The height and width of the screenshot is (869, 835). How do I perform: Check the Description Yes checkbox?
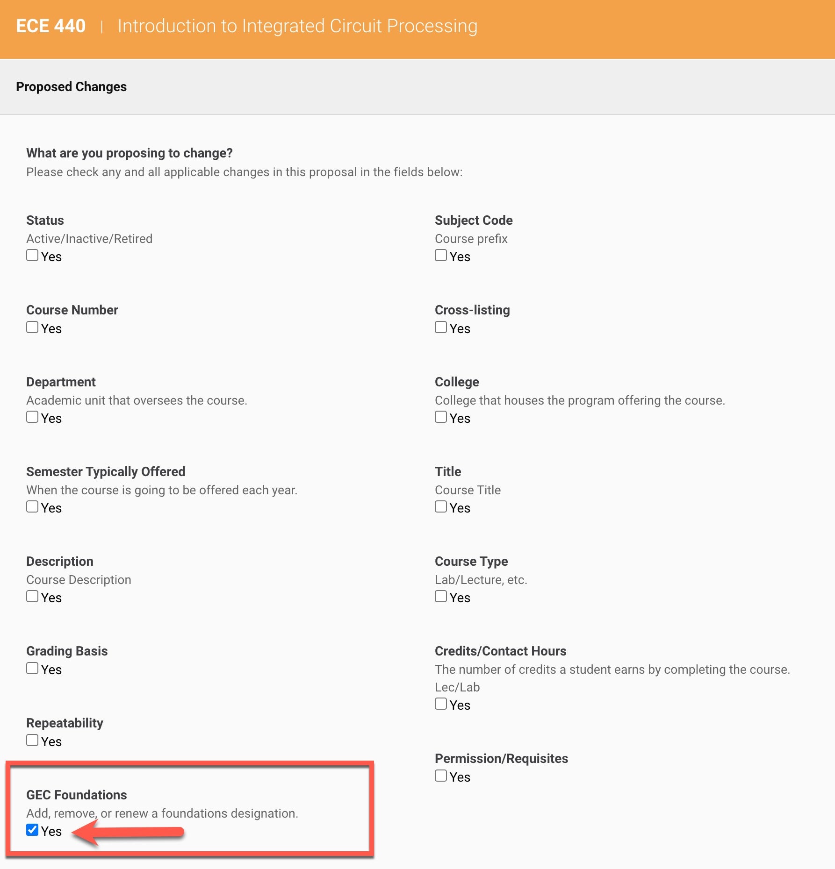click(x=32, y=597)
